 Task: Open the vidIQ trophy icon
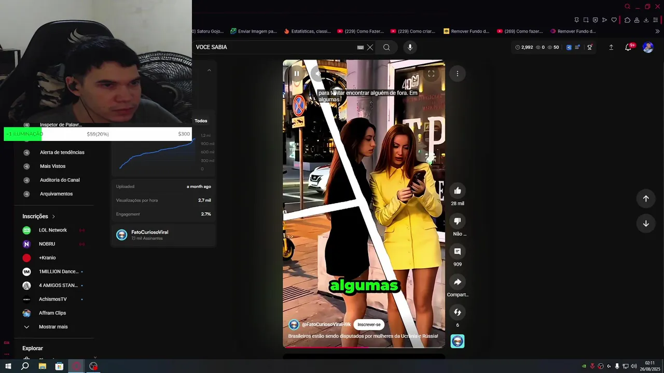coord(590,47)
